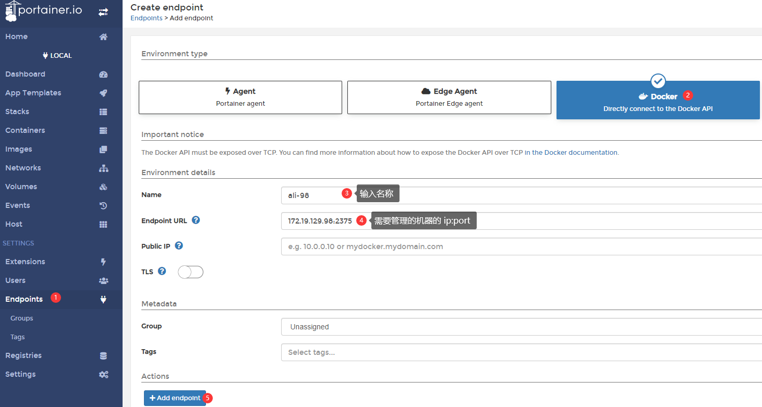
Task: Select the Agent environment type
Action: click(x=240, y=97)
